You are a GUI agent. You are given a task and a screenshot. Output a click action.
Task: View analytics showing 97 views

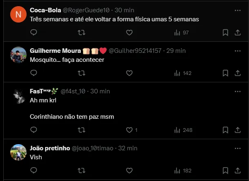[x=182, y=32]
